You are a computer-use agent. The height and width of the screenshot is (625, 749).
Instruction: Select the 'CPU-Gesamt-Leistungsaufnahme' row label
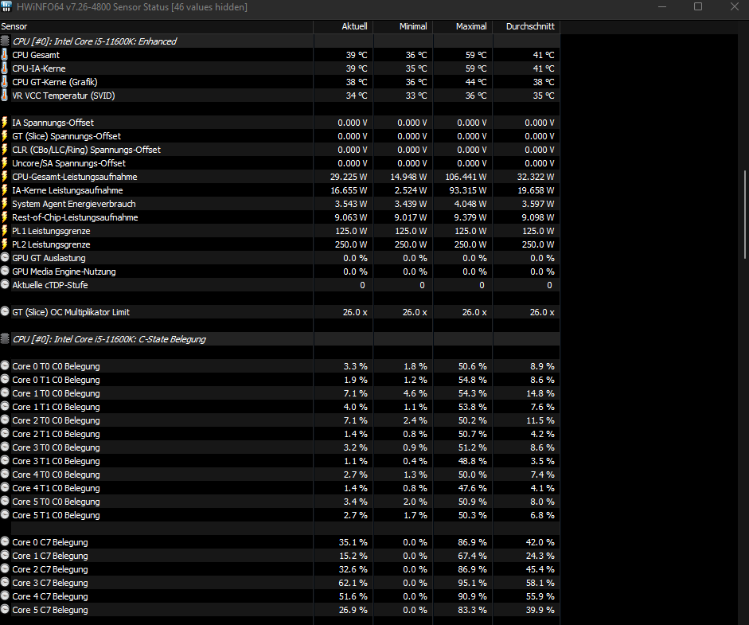[x=75, y=177]
